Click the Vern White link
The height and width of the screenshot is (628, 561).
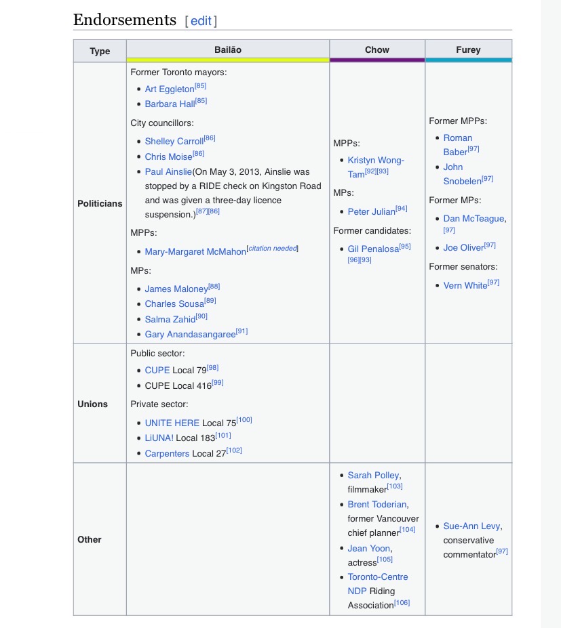465,286
